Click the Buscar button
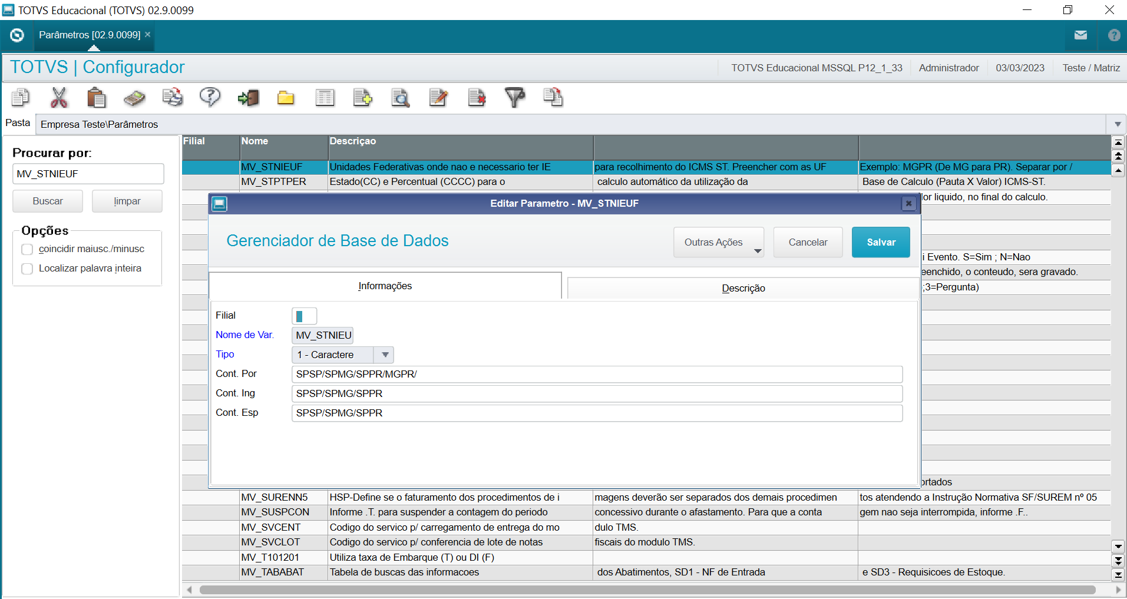 [48, 201]
